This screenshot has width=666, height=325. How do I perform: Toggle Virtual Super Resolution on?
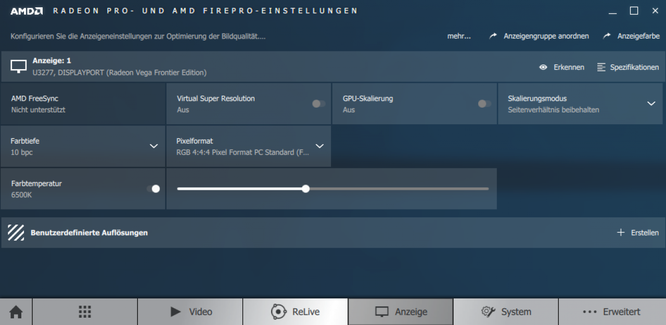[x=318, y=103]
